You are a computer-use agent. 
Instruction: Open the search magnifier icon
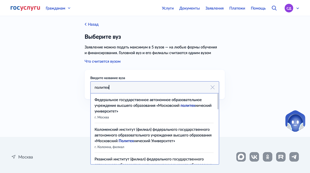pyautogui.click(x=274, y=8)
